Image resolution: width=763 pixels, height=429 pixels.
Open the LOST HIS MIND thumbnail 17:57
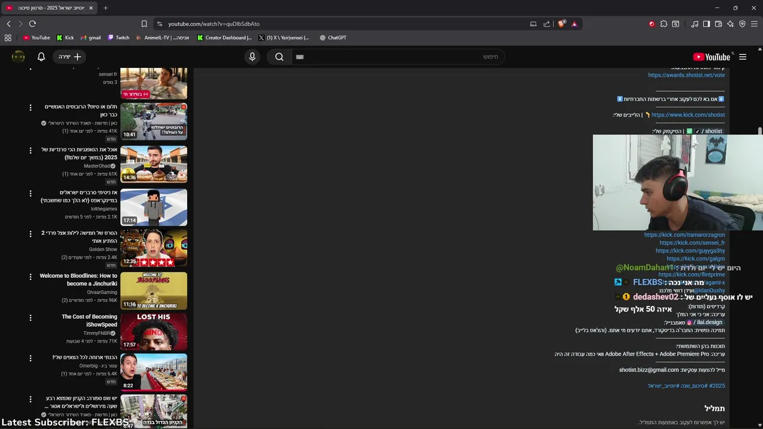[x=154, y=331]
